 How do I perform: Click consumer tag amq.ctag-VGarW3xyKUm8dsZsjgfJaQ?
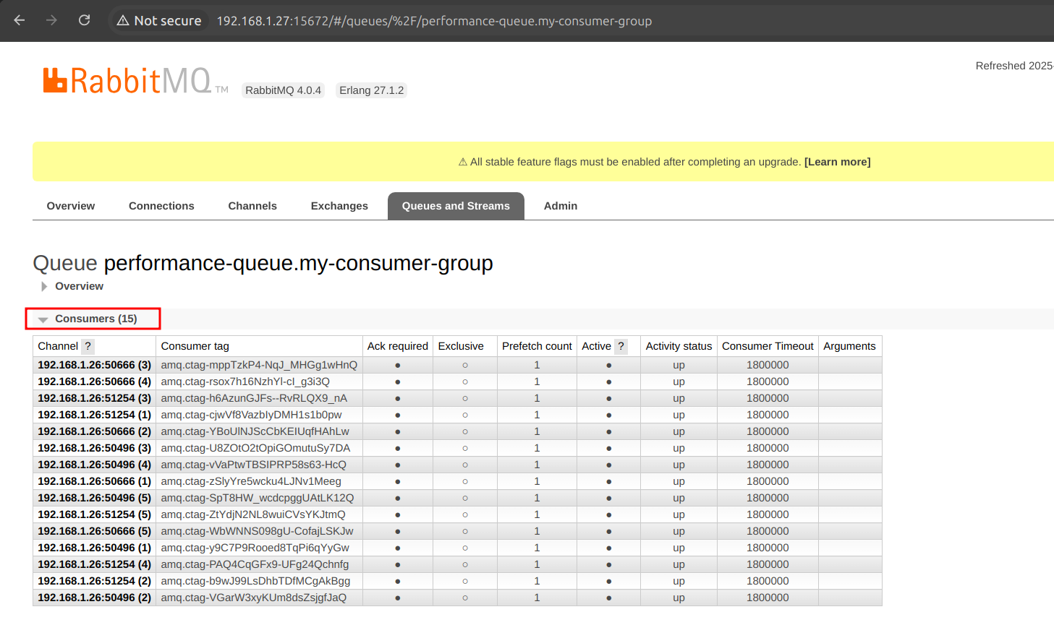(253, 598)
